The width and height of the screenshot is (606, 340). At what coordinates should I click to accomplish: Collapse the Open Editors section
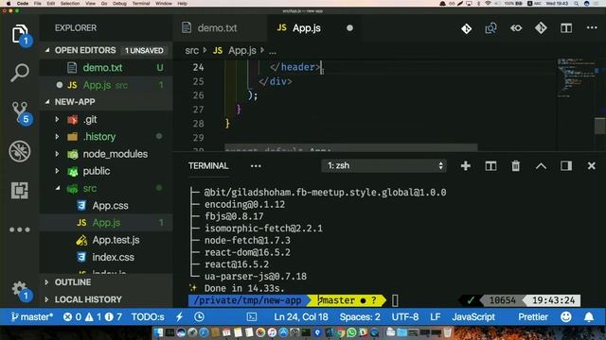click(47, 50)
